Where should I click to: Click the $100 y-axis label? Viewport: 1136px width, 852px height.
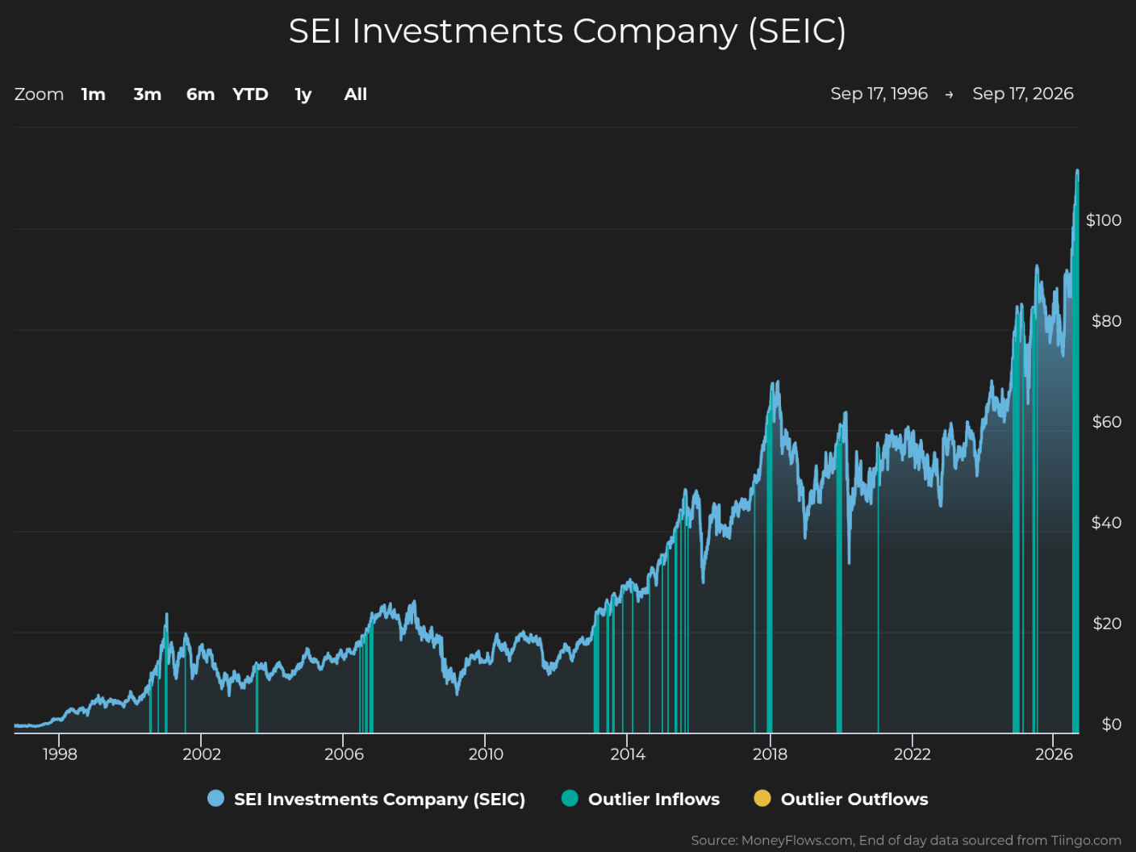[x=1104, y=220]
